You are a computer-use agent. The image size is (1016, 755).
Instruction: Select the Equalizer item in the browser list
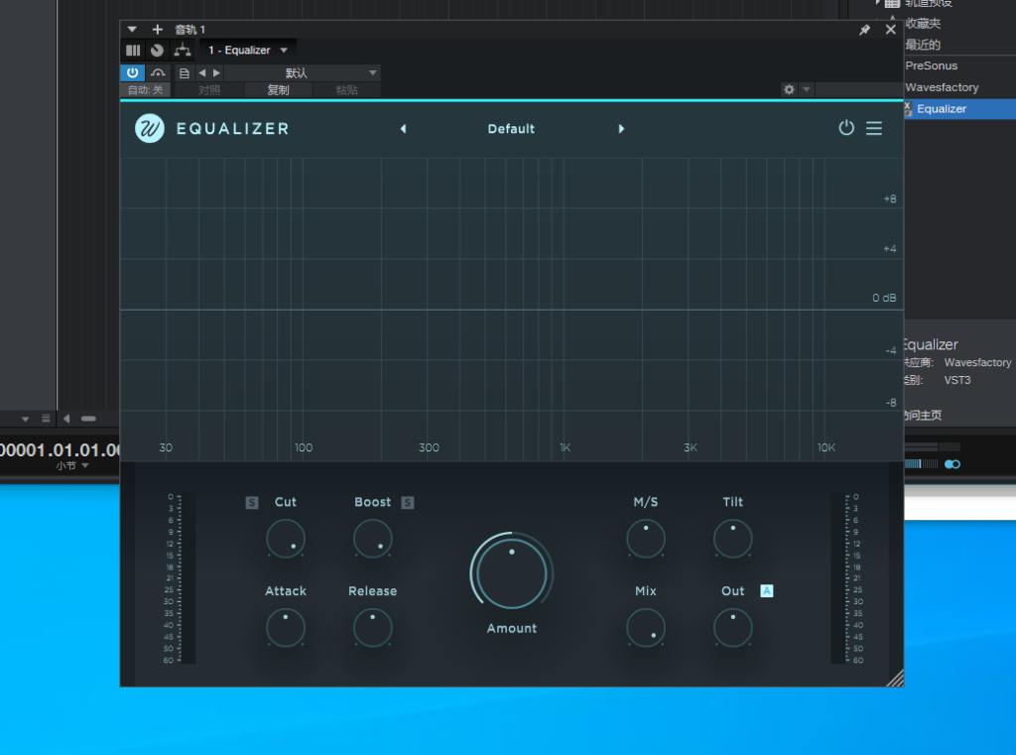[959, 109]
